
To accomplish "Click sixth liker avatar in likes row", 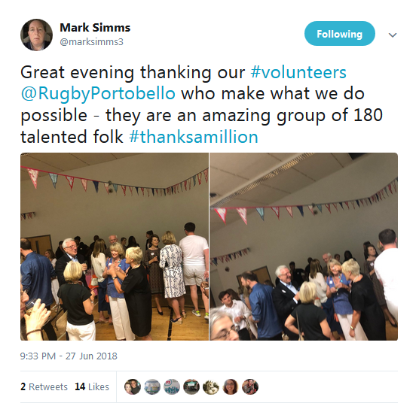I will (231, 386).
